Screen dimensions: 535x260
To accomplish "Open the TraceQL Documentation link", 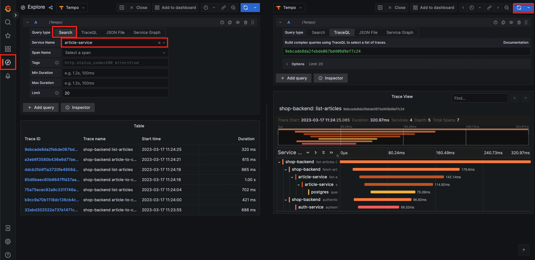I will [x=516, y=43].
